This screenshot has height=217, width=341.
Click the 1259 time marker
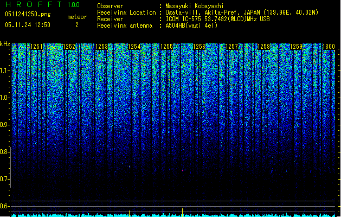(296, 47)
